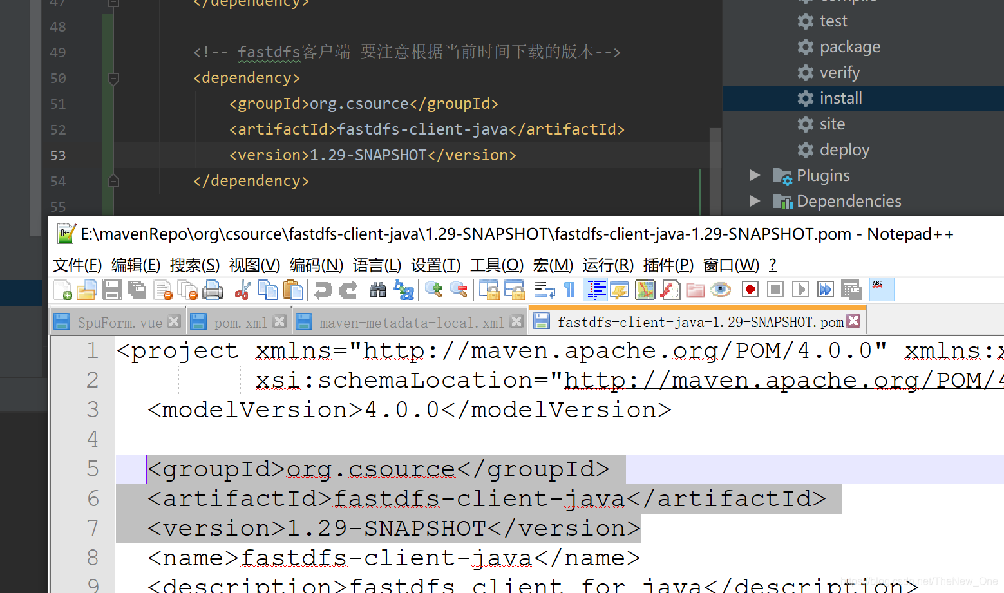Screen dimensions: 1004x593
Task: Click the Copy icon in Notepad++ toolbar
Action: coord(267,290)
